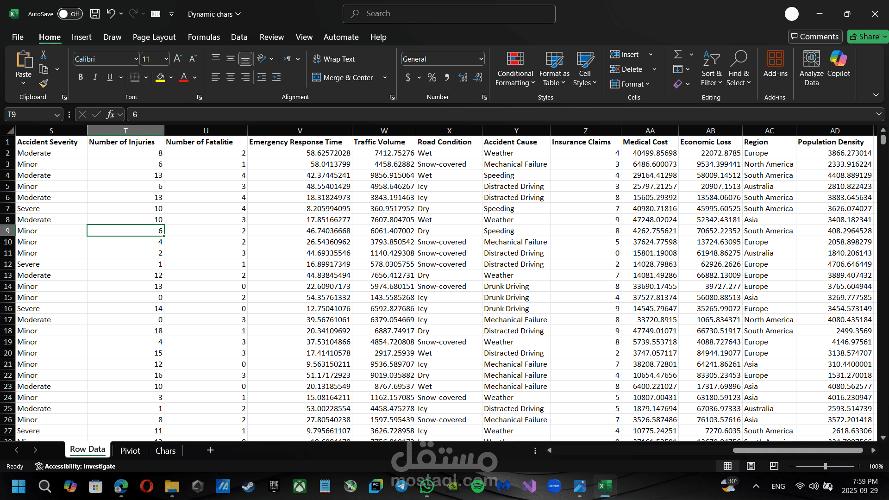Image resolution: width=889 pixels, height=500 pixels.
Task: Open the Analyze Data tool
Action: [x=811, y=59]
